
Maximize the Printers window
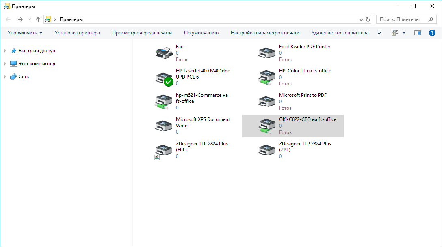point(414,6)
